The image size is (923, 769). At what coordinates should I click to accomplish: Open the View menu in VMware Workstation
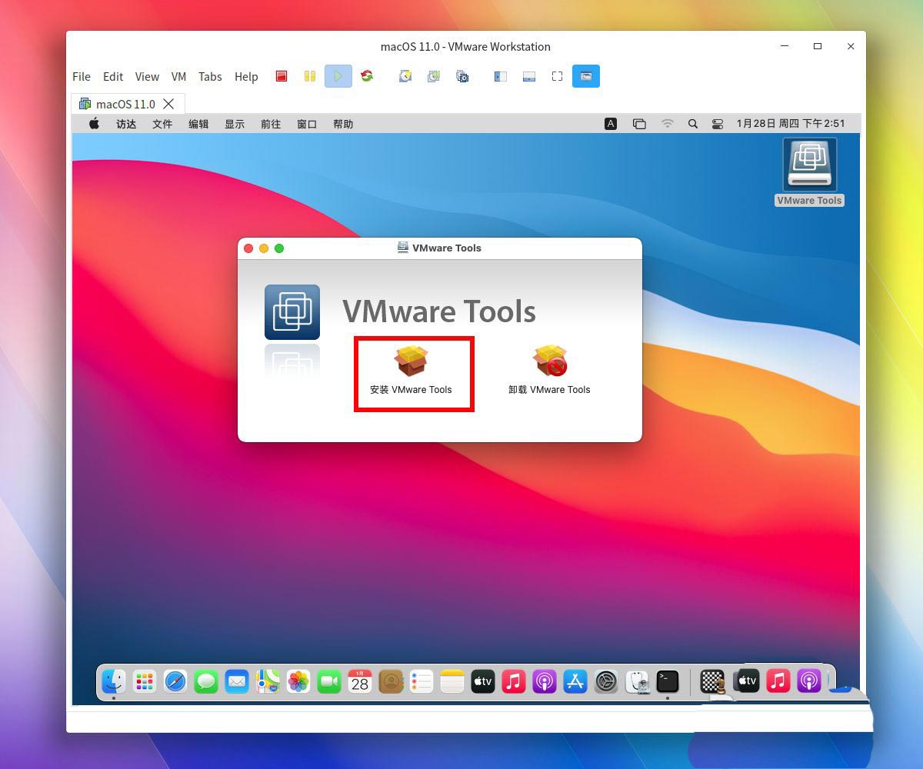pos(147,77)
